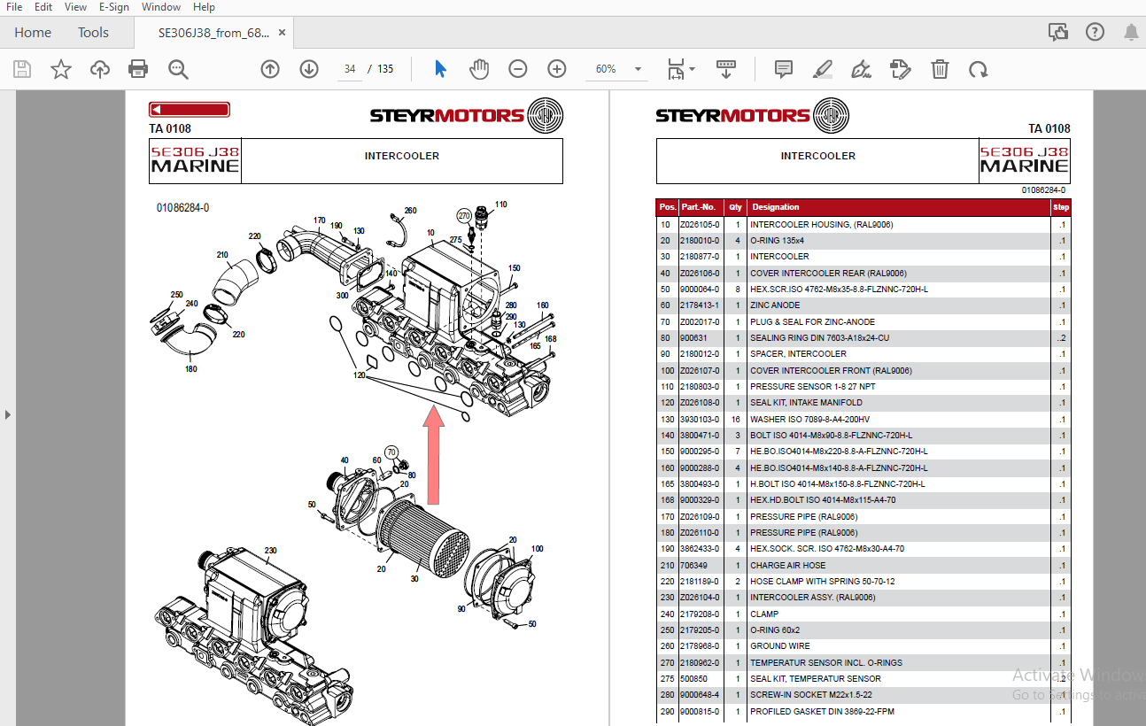
Task: Click part number 2180877-0
Action: tap(700, 257)
